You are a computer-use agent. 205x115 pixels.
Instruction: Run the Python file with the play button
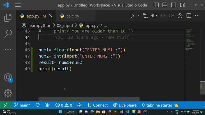click(x=132, y=16)
